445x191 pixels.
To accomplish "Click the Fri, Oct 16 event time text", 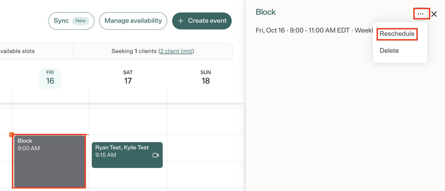I will [314, 30].
